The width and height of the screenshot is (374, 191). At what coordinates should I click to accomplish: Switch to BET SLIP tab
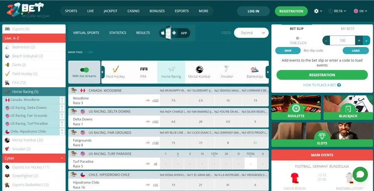pyautogui.click(x=297, y=29)
